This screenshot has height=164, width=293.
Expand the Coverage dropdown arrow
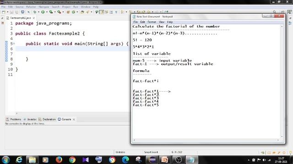(x=55, y=12)
